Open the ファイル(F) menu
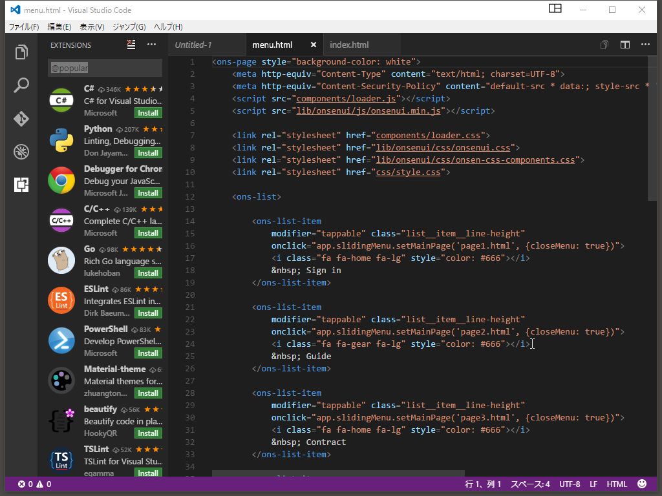Viewport: 662px width, 496px height. (x=24, y=26)
